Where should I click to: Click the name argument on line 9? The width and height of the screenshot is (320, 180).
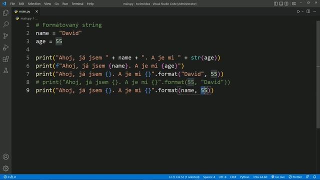tap(187, 90)
